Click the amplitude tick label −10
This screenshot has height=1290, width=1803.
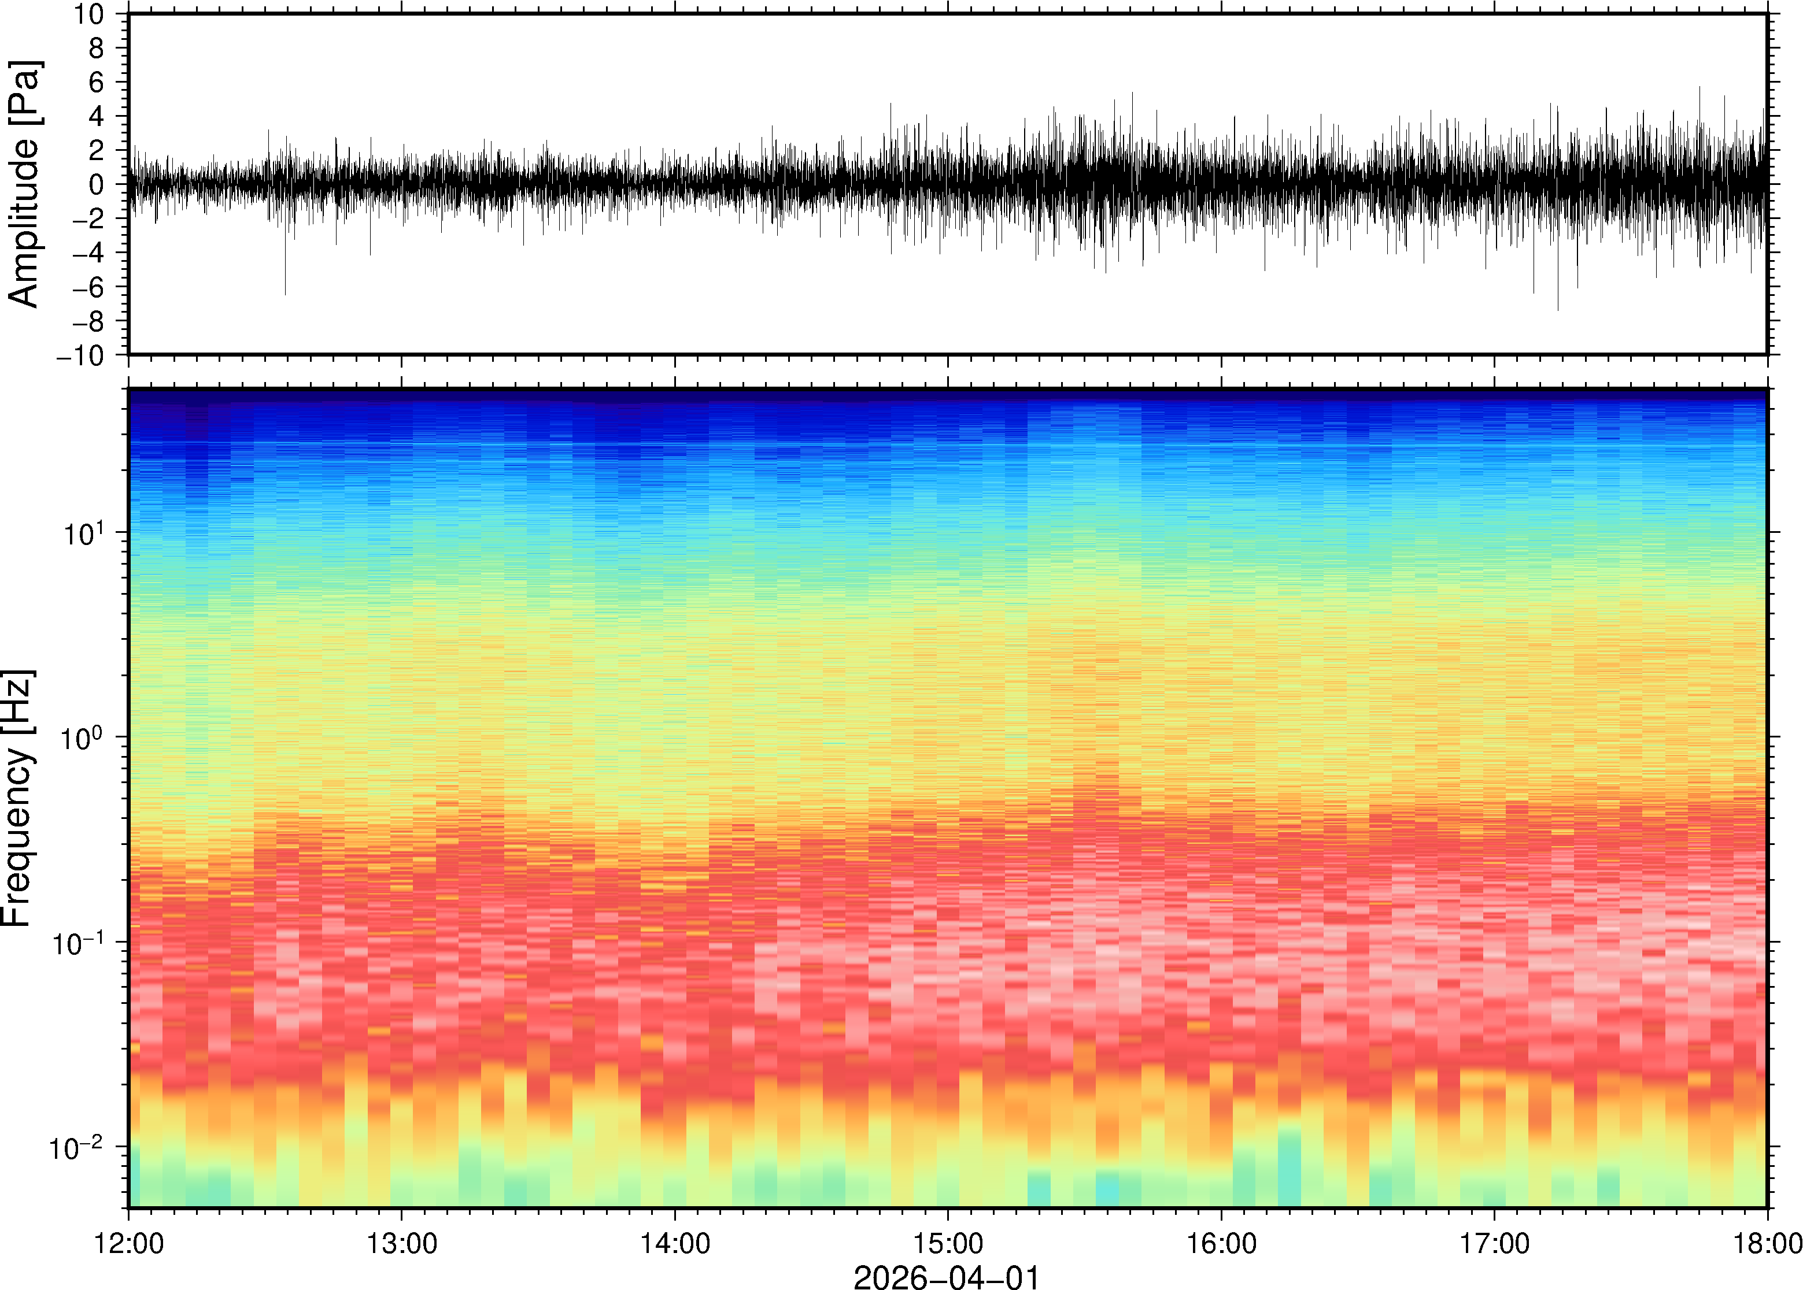tap(79, 355)
